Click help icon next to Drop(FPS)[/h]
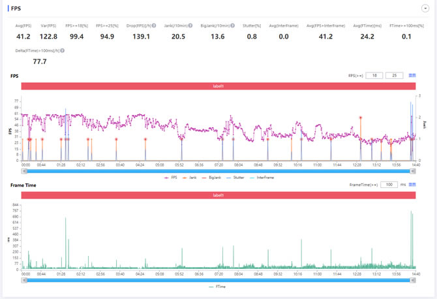 pos(154,25)
